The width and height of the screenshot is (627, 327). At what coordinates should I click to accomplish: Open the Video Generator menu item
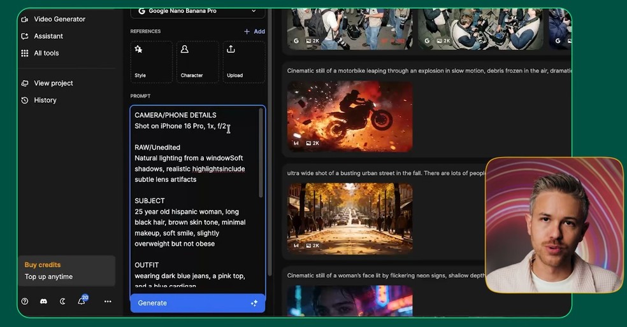point(59,19)
